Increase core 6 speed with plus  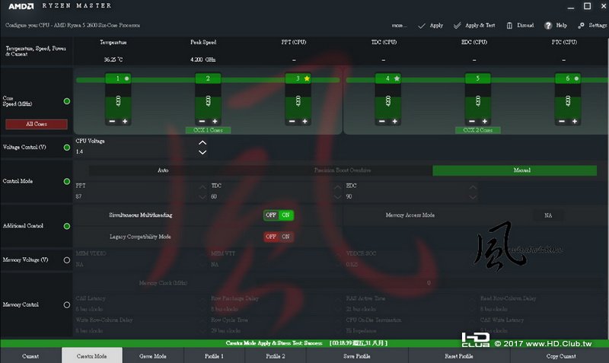(x=575, y=122)
